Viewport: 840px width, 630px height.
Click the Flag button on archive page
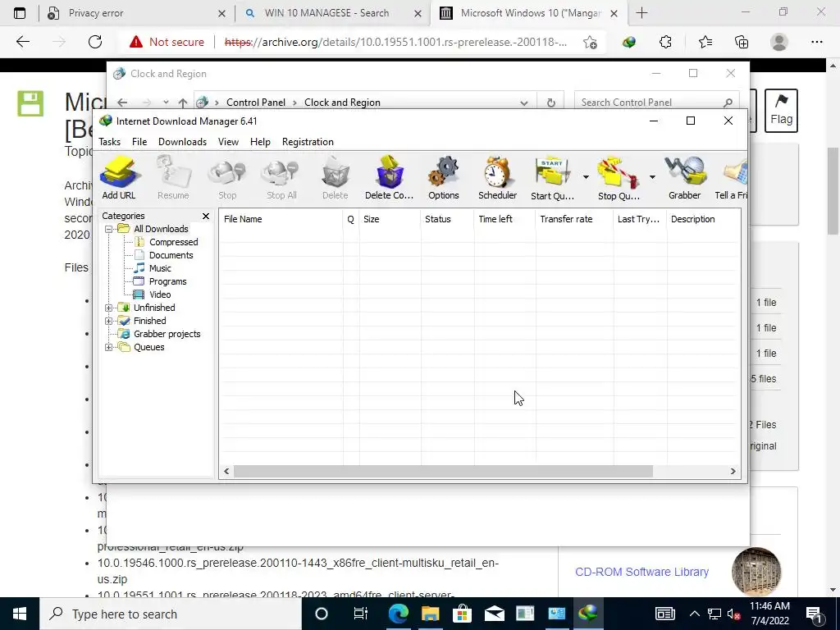pyautogui.click(x=781, y=111)
